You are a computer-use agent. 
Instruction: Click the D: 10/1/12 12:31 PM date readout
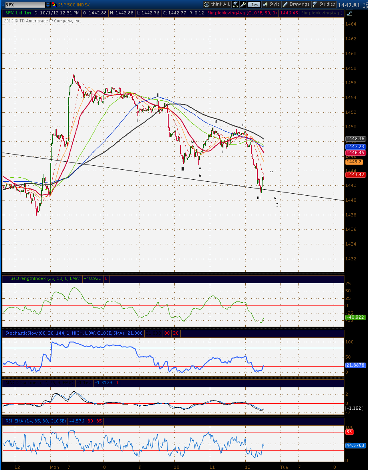coord(57,13)
